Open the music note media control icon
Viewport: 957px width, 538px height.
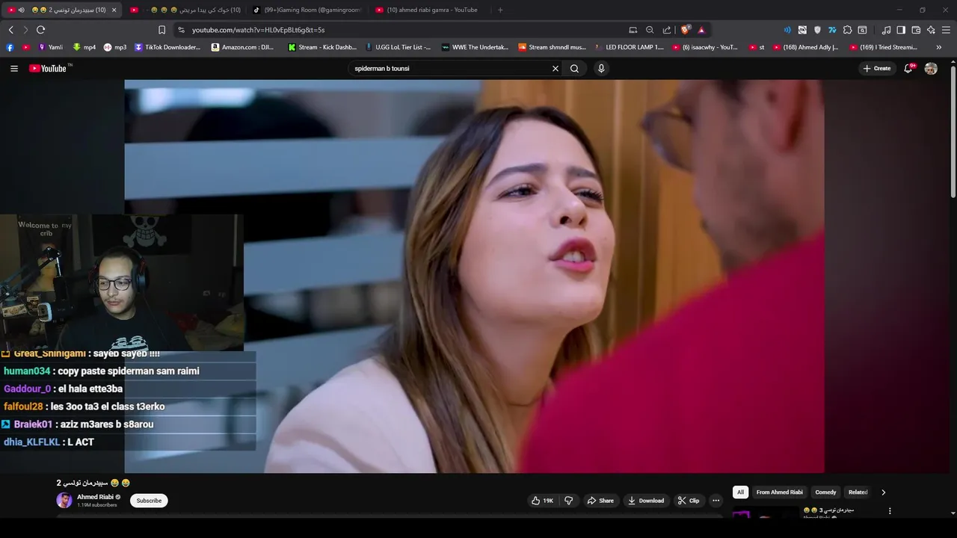point(886,30)
